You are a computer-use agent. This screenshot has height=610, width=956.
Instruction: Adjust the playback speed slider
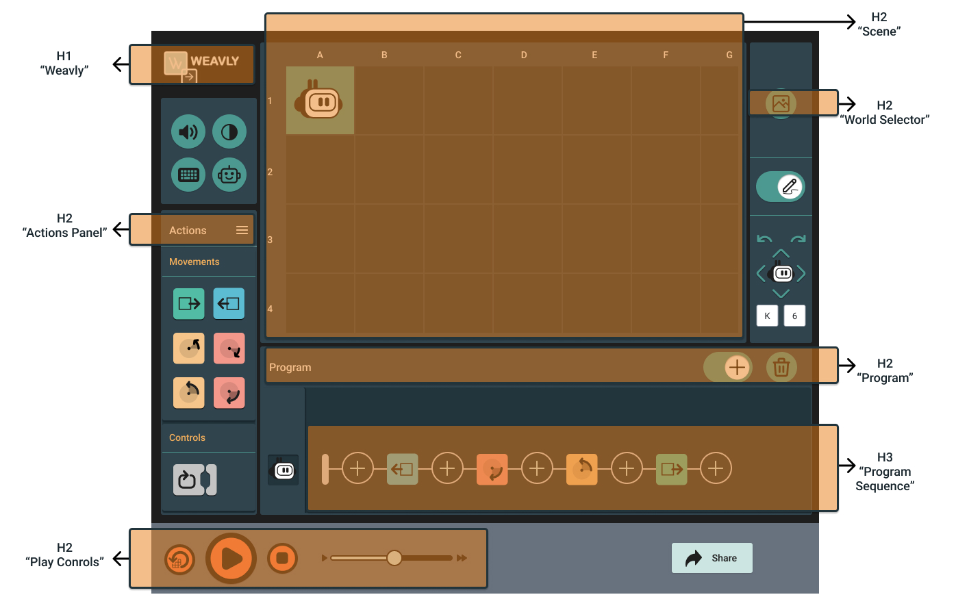(394, 558)
